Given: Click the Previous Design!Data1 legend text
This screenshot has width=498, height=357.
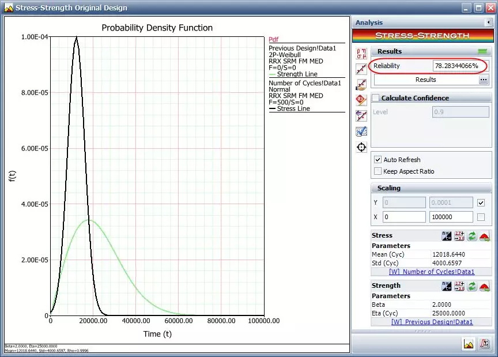Looking at the screenshot, I should (302, 48).
